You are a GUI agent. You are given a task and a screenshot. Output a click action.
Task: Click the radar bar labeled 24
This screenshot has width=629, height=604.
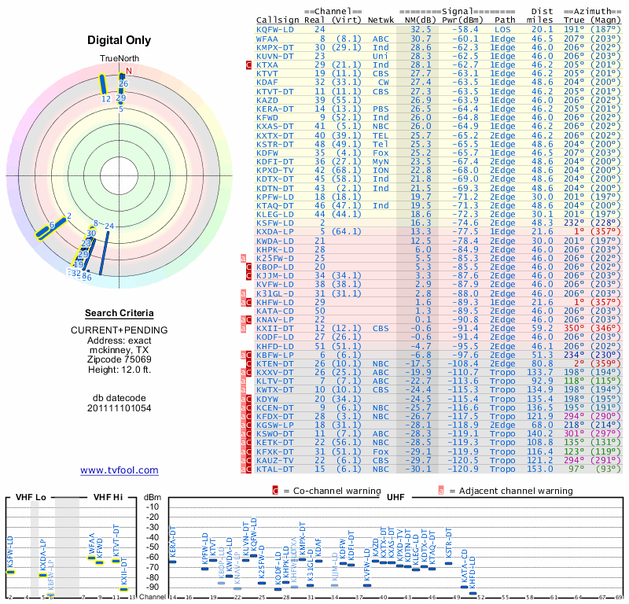tap(105, 252)
